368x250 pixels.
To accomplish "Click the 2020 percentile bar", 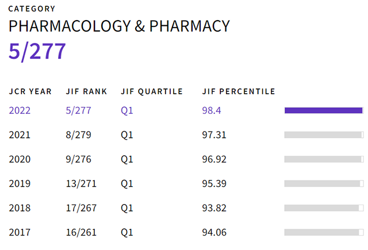I will tap(324, 159).
